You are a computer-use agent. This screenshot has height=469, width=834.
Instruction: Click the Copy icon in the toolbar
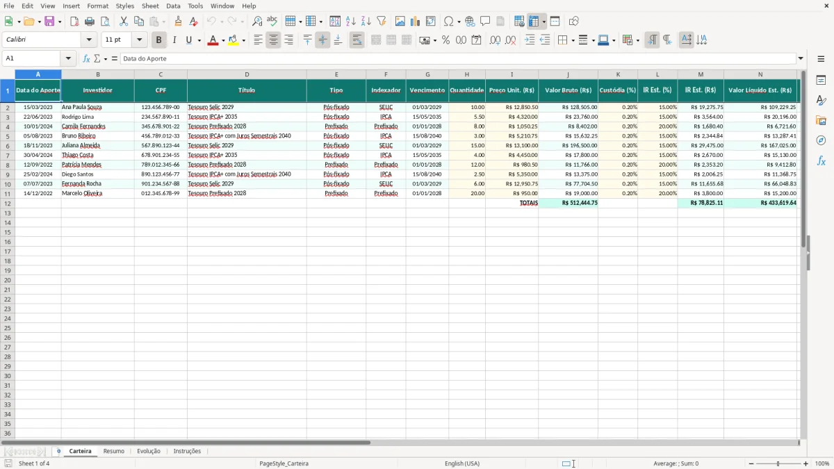(139, 22)
